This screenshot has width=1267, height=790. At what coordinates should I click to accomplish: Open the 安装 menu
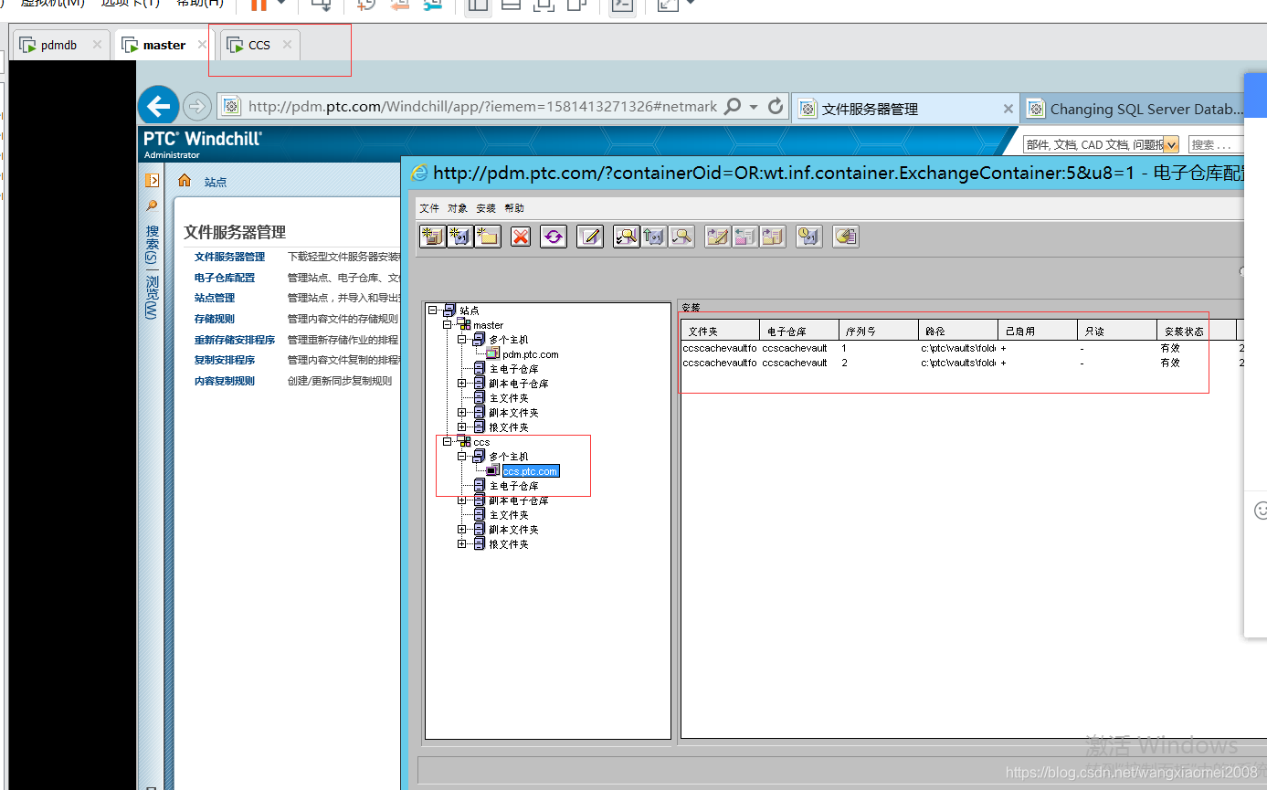(486, 208)
